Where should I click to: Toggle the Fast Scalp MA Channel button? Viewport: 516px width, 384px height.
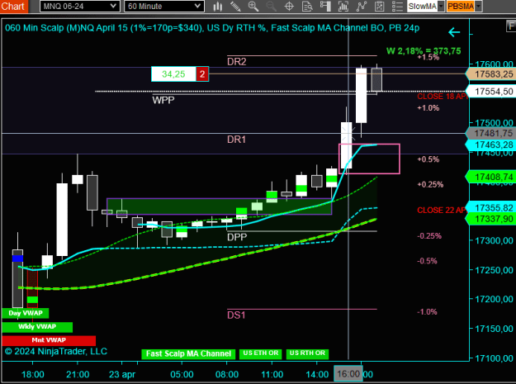pos(188,353)
